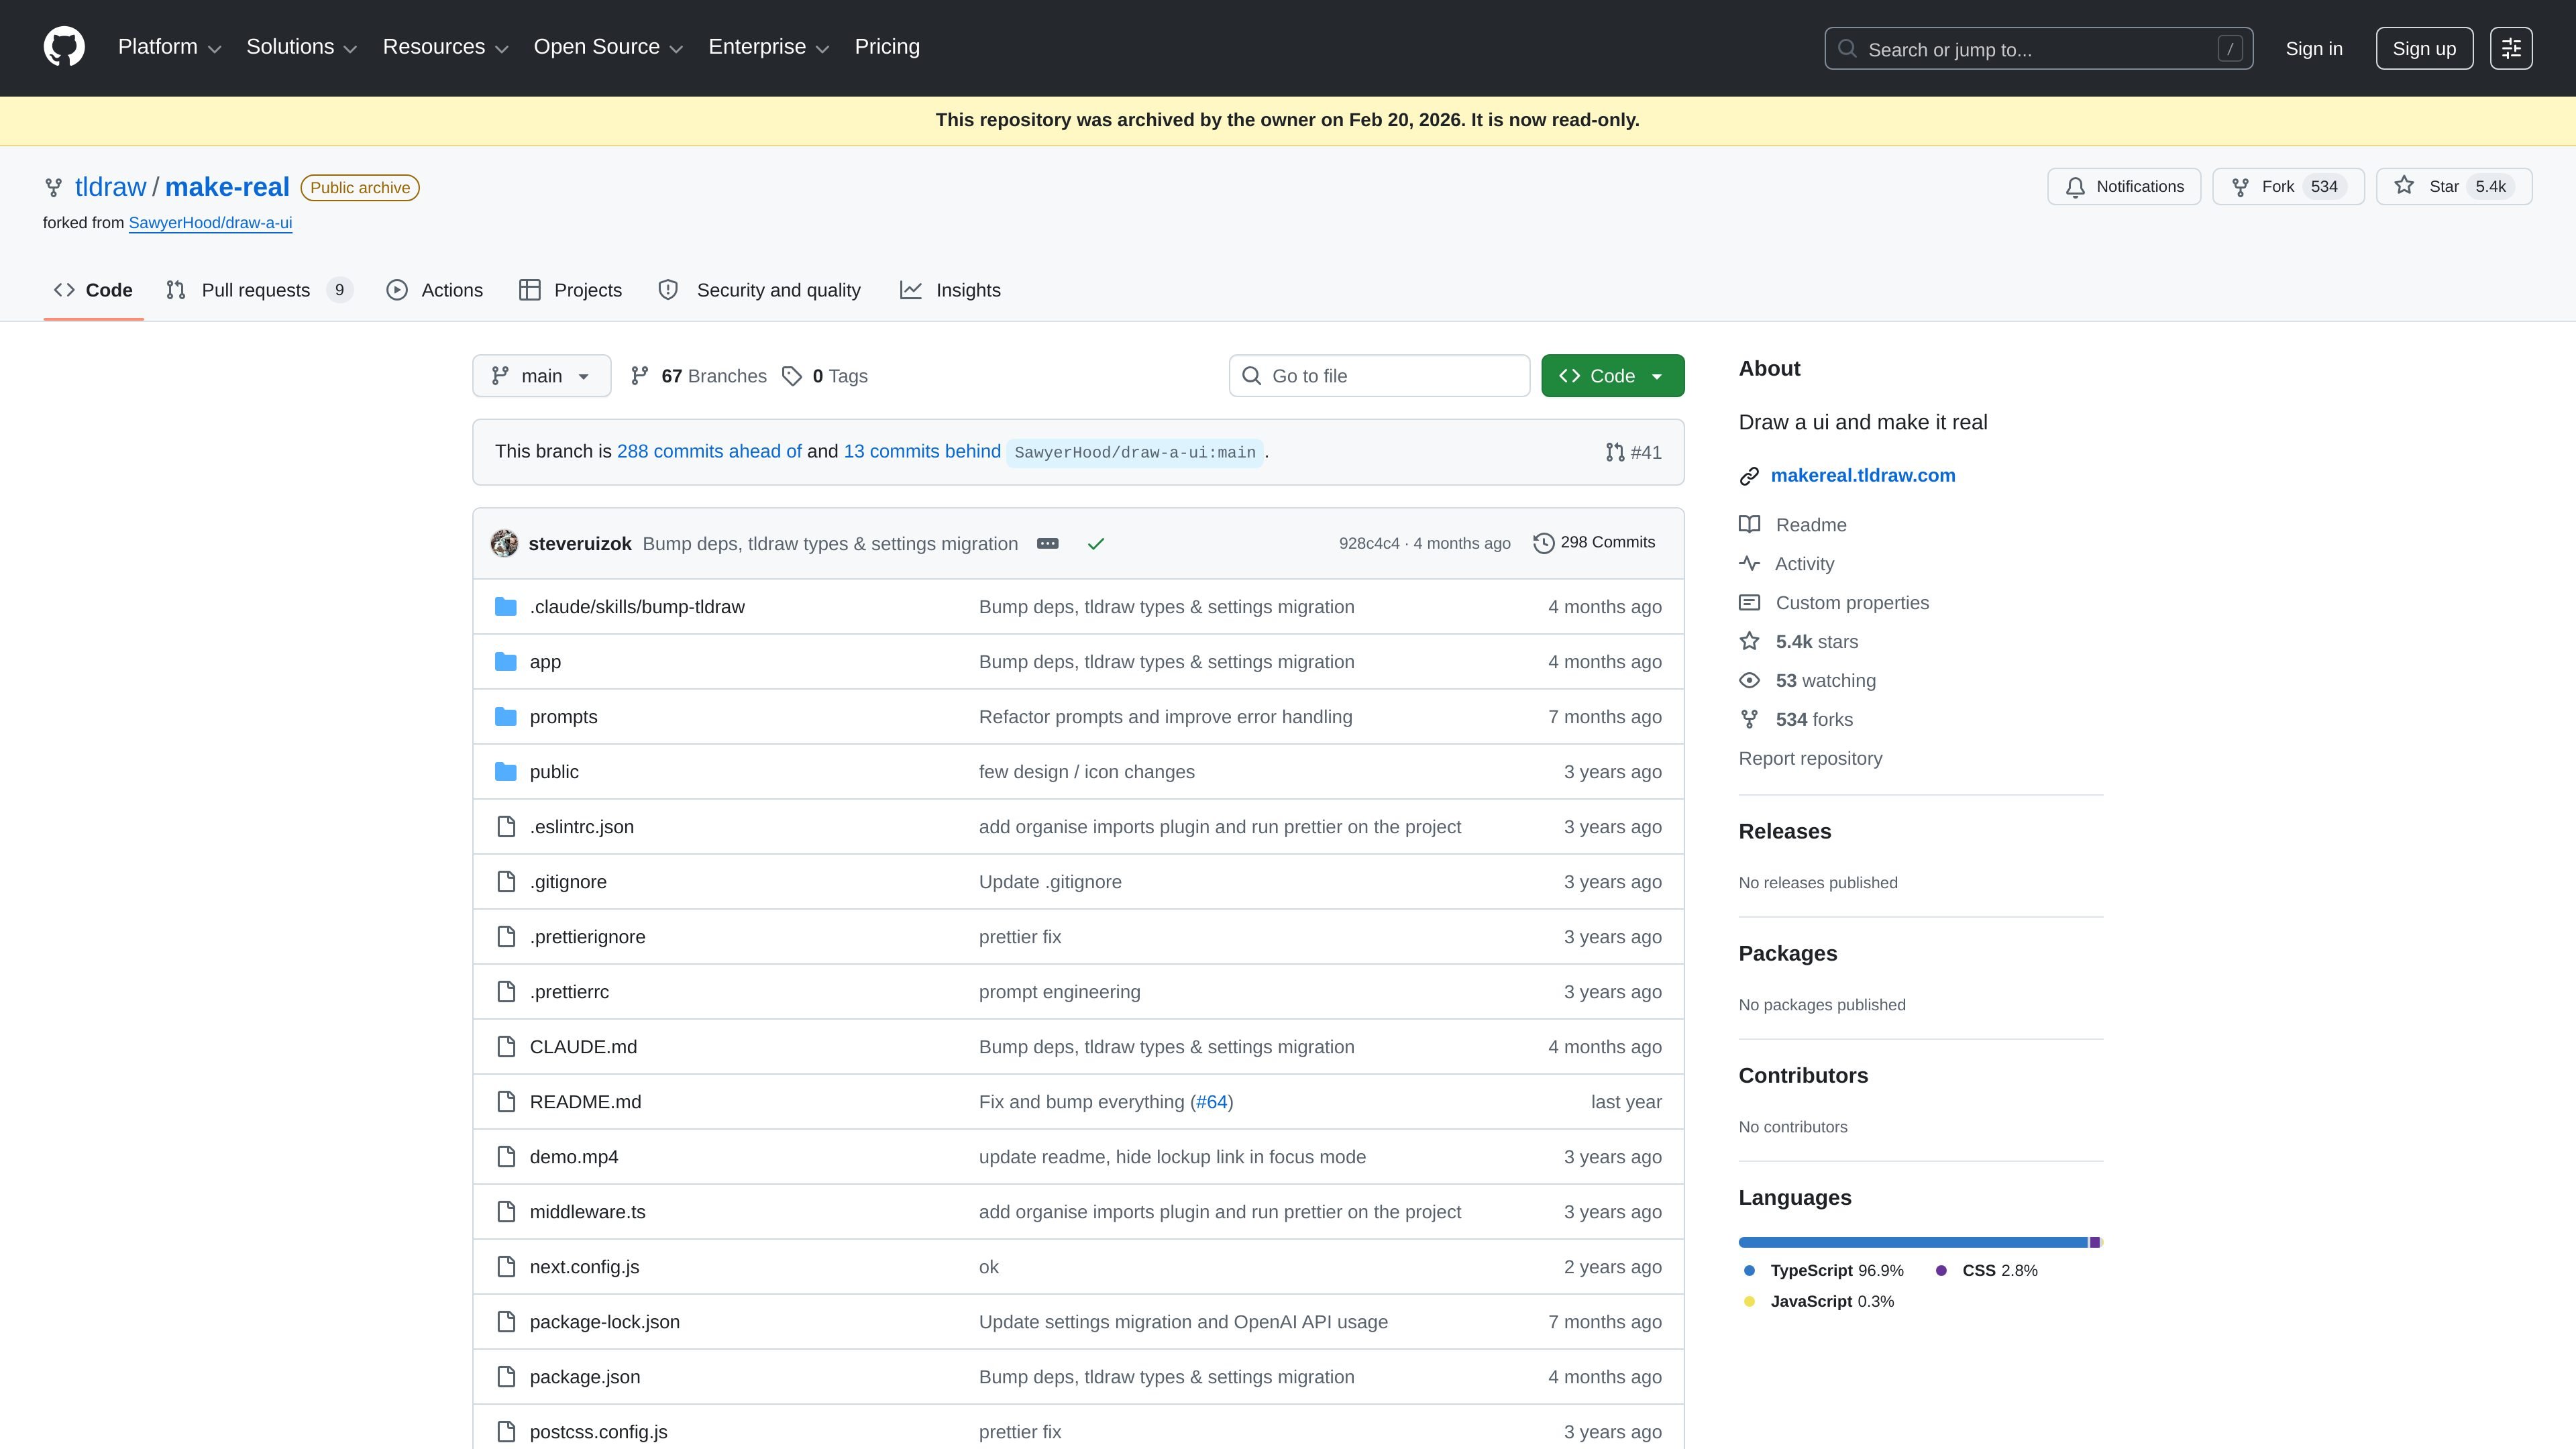Expand the Resources menu
The height and width of the screenshot is (1449, 2576).
point(446,47)
